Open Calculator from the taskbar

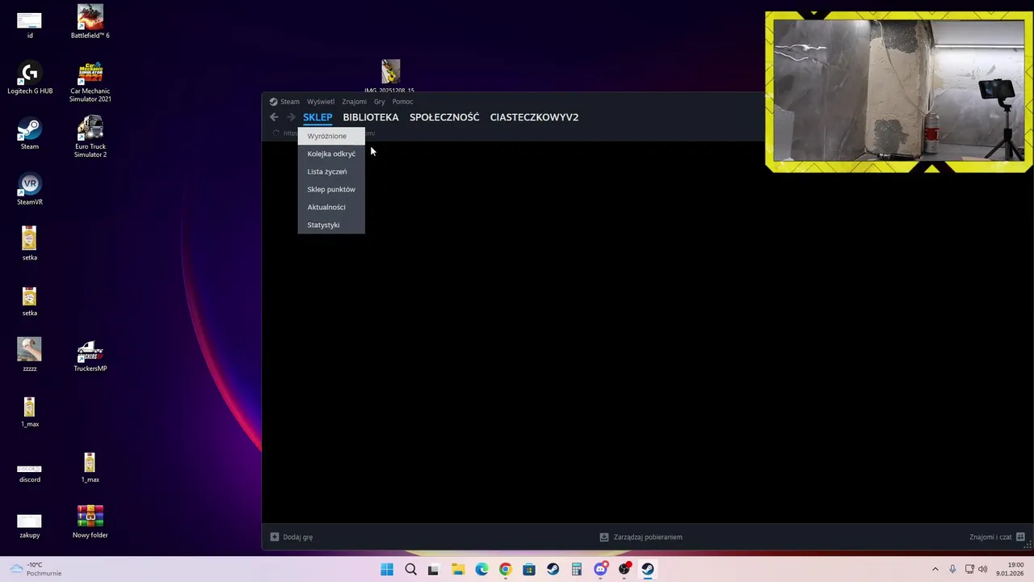577,569
